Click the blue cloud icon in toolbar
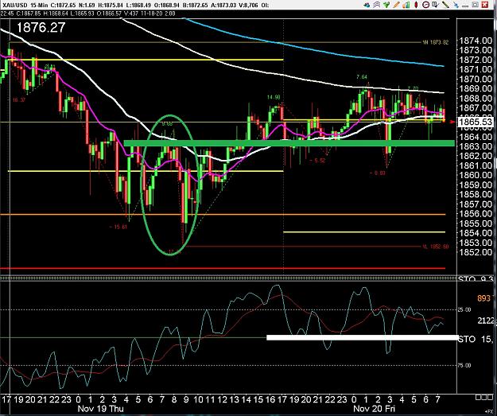 [x=367, y=5]
